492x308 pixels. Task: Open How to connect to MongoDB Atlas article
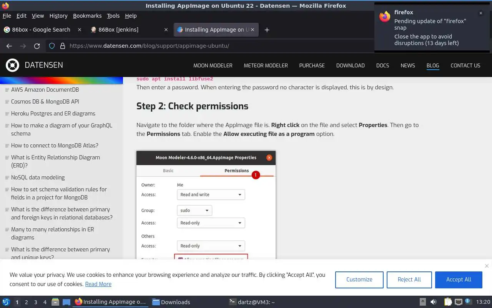pos(55,146)
